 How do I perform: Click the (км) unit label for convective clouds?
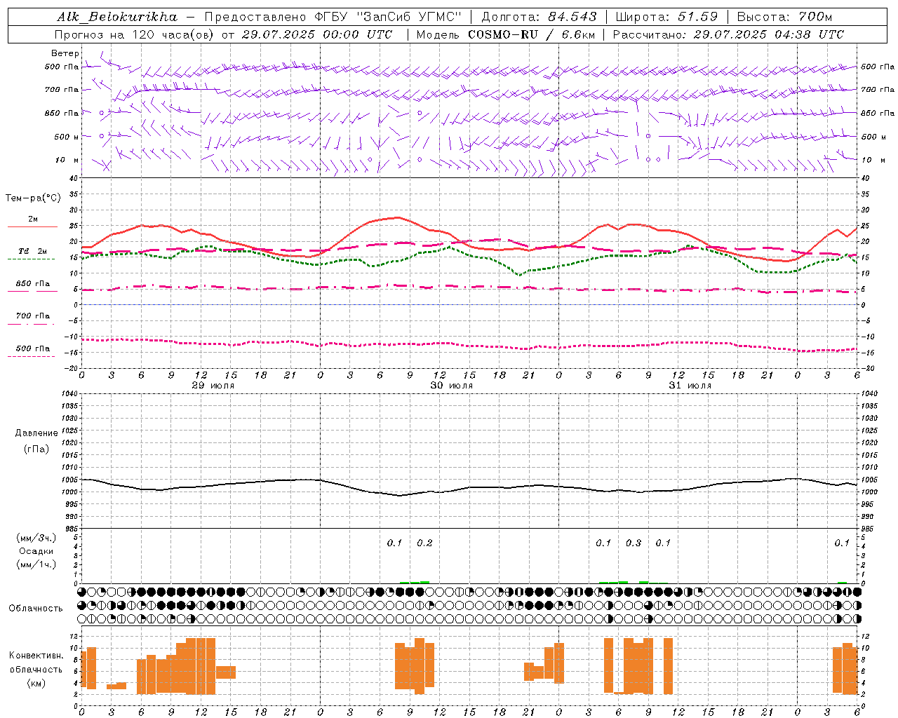(x=36, y=683)
